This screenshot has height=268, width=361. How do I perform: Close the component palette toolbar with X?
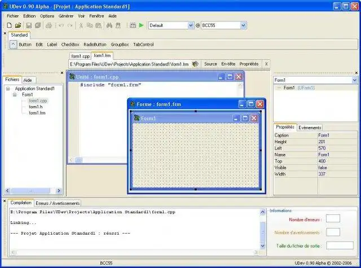5,33
